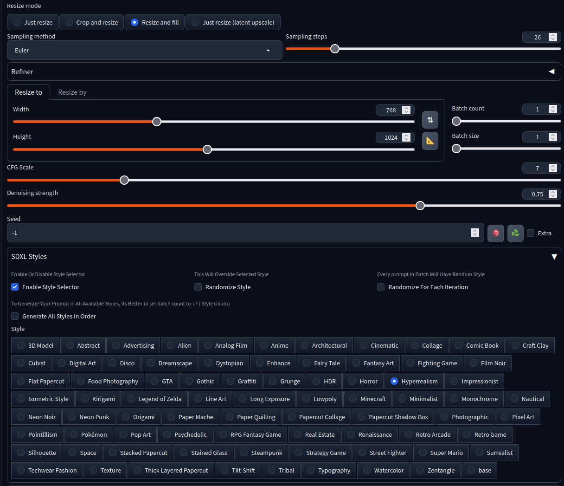Select the Film Noir style
Screen dimensions: 564x486
coord(487,363)
